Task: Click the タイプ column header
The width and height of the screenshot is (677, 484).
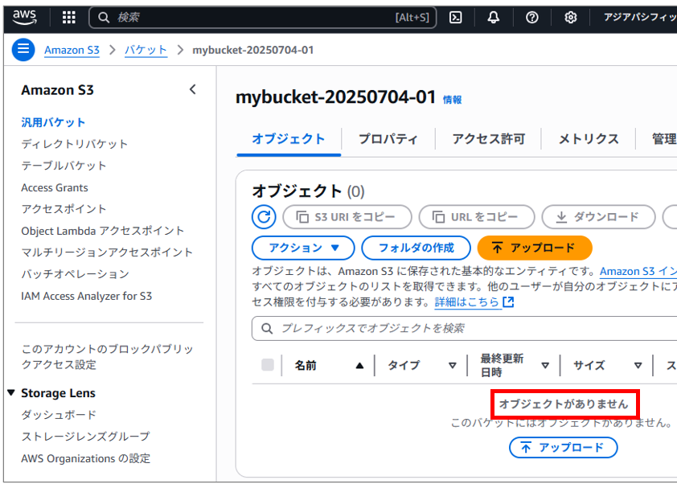Action: [x=404, y=366]
